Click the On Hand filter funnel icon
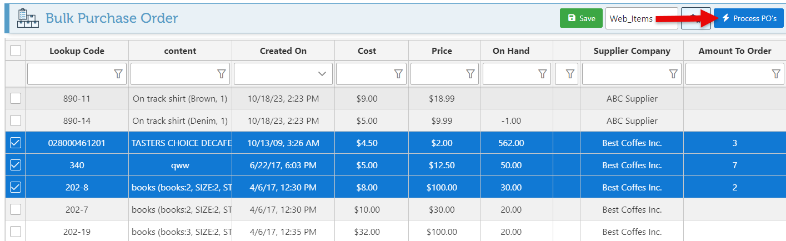Screen dimensions: 786x241 point(543,74)
